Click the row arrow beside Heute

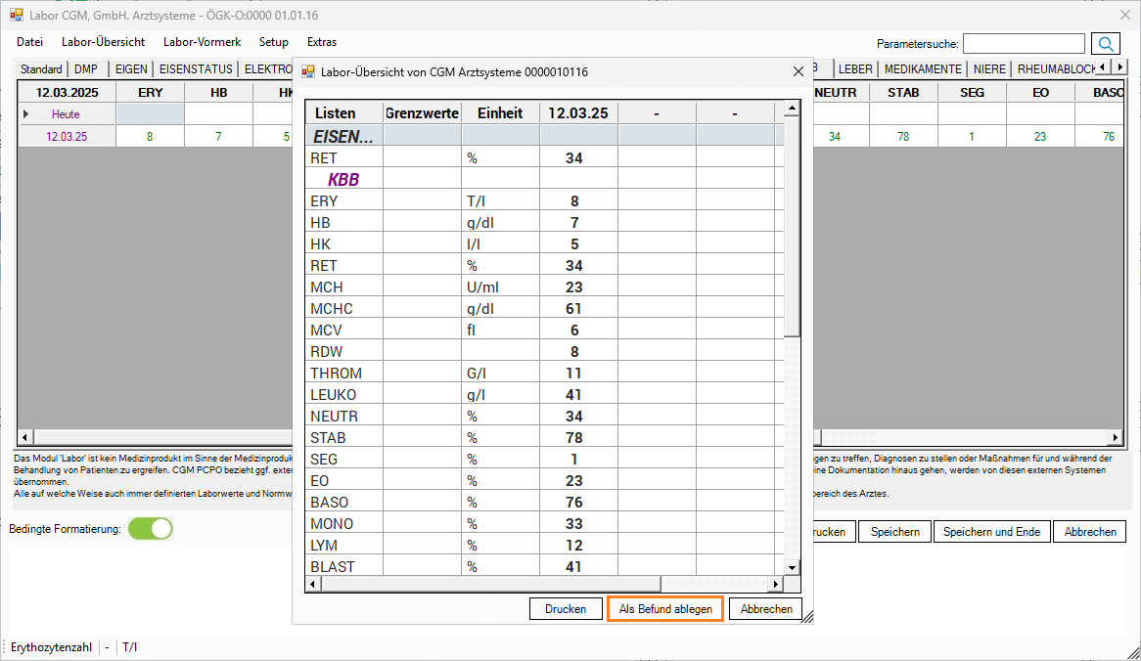[x=26, y=114]
